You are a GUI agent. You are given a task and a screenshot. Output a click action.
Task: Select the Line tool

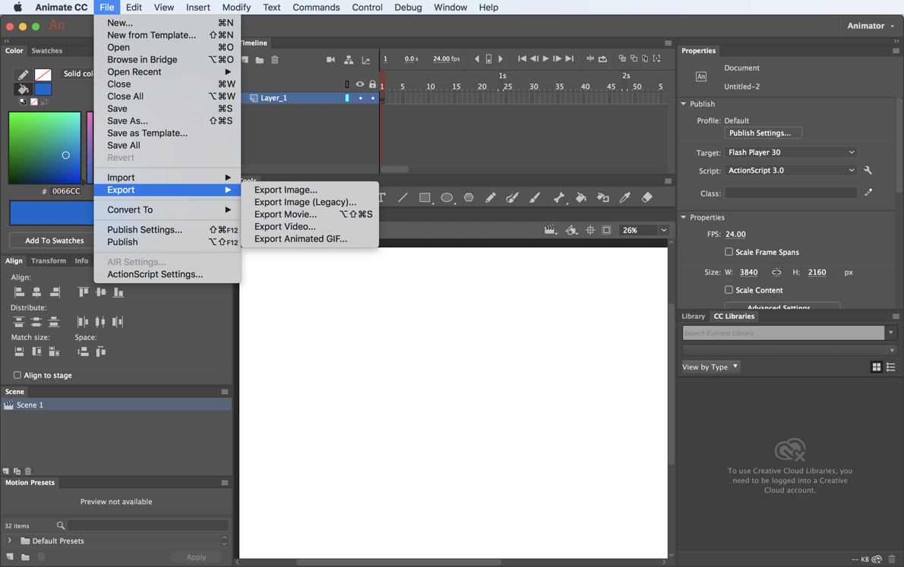pos(402,197)
